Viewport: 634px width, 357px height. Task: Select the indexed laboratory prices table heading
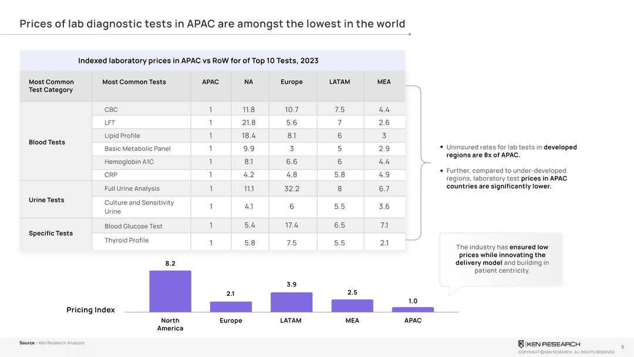pos(198,60)
